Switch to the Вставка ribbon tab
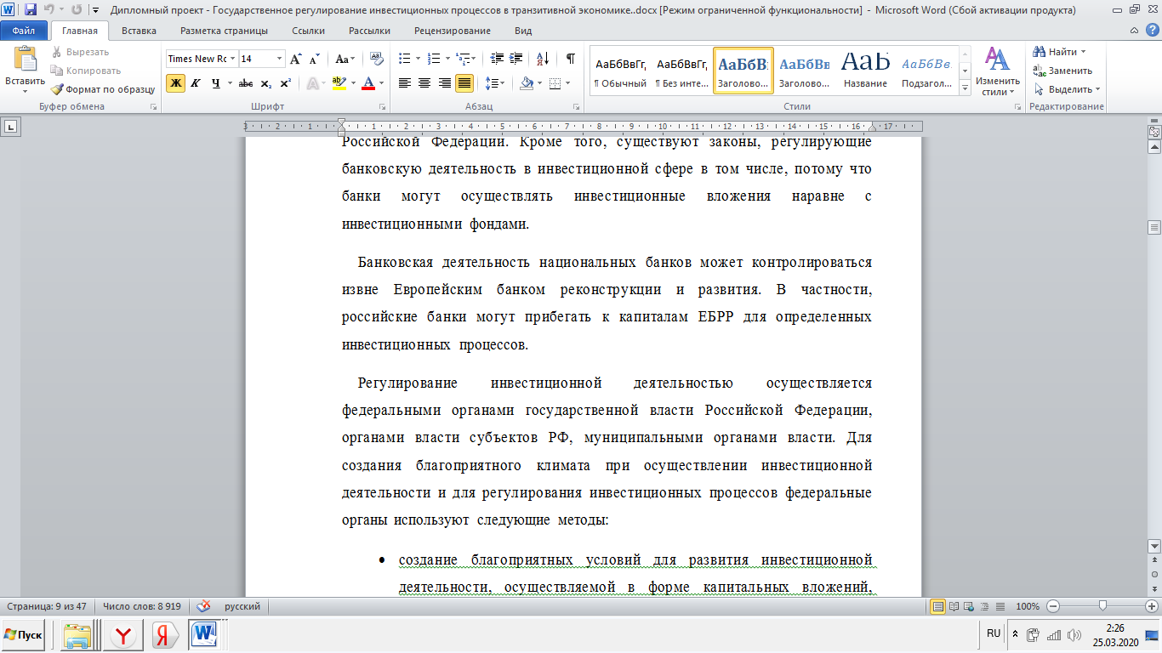The width and height of the screenshot is (1162, 653). (x=139, y=31)
